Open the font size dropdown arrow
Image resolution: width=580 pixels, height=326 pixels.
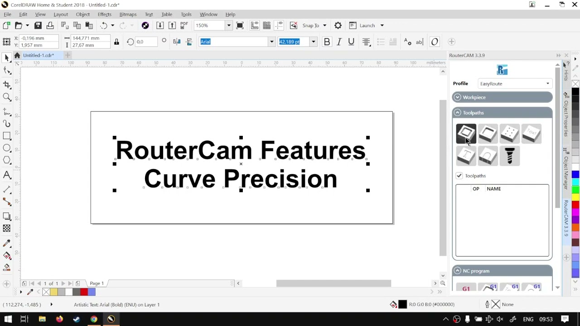click(313, 42)
